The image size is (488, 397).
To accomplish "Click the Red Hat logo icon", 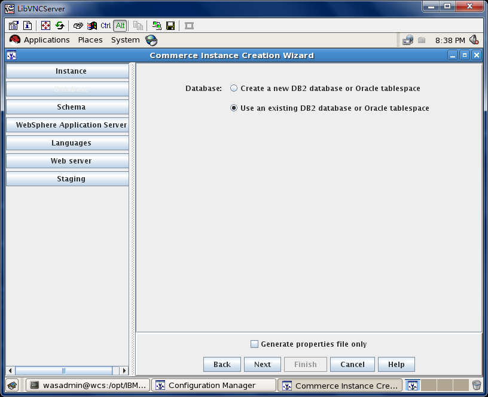I will (14, 40).
